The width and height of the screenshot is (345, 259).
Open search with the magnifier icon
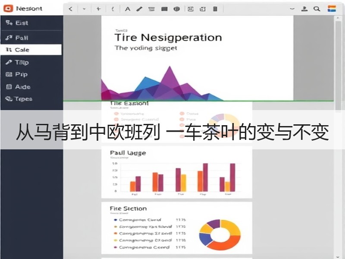pos(317,9)
